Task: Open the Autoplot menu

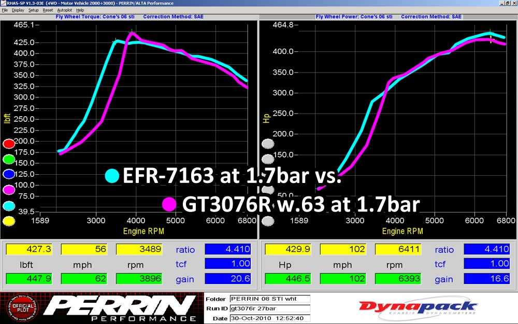Action: point(64,10)
